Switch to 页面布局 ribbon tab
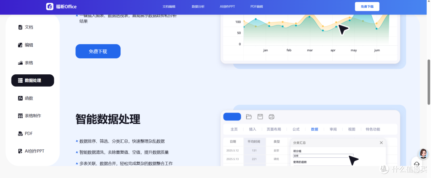The image size is (431, 178). point(274,129)
